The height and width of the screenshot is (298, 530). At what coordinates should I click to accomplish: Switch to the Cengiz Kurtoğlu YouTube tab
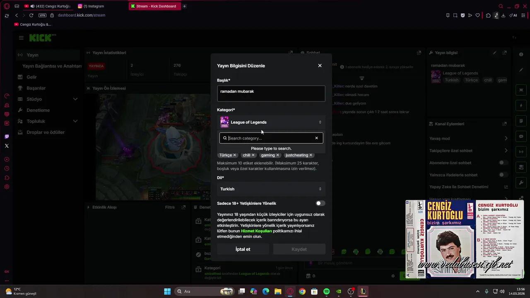point(48,6)
